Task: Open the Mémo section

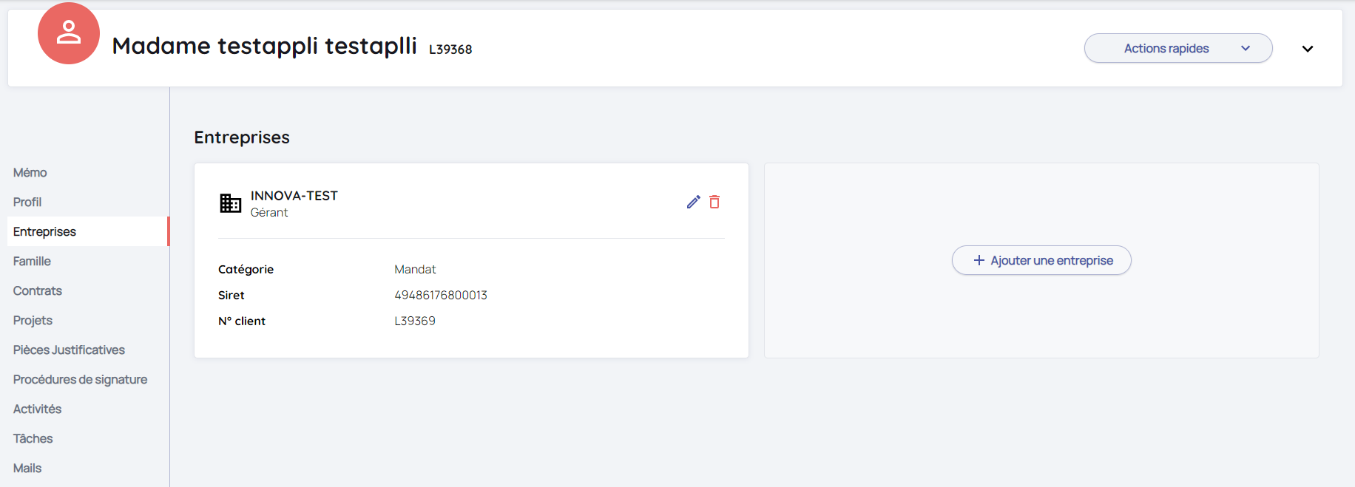Action: 30,172
